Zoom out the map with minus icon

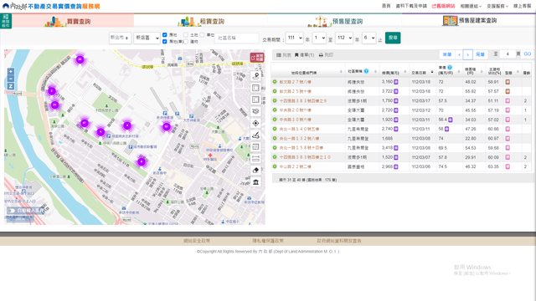pos(11,79)
